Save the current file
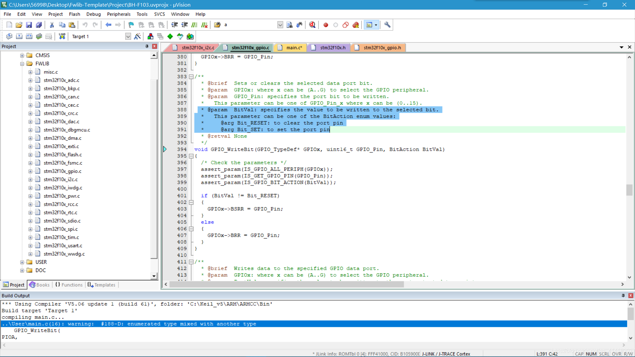 29,25
